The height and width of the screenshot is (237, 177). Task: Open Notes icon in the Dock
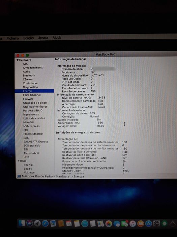(77, 224)
